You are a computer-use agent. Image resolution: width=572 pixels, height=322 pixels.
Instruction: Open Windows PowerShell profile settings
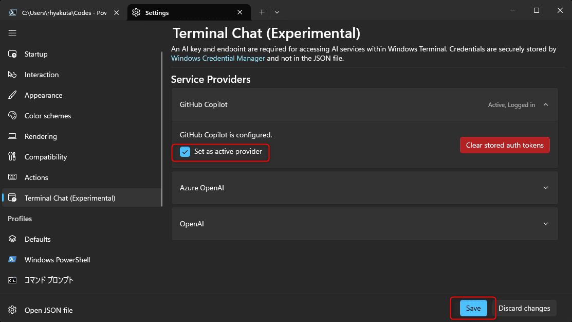tap(82, 260)
